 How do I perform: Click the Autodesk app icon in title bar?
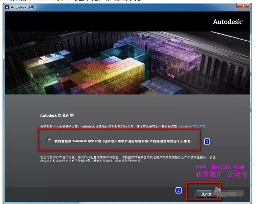coord(7,7)
